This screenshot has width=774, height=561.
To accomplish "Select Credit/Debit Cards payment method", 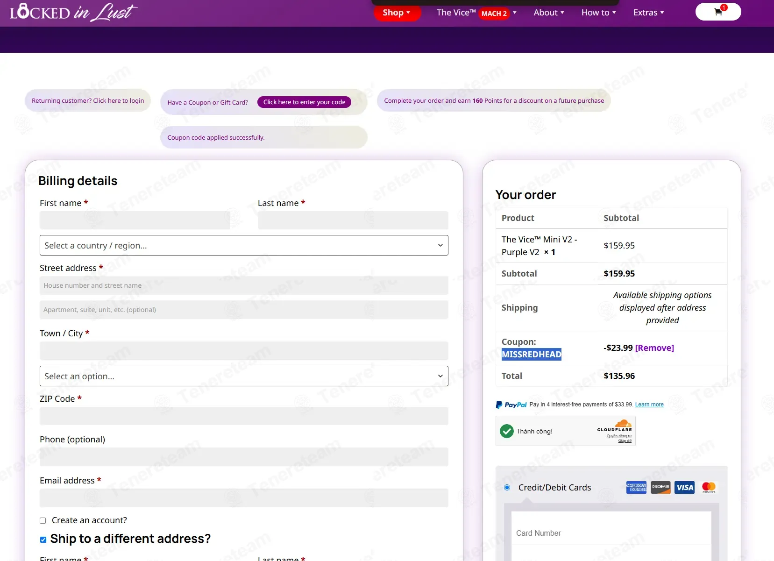I will click(507, 488).
